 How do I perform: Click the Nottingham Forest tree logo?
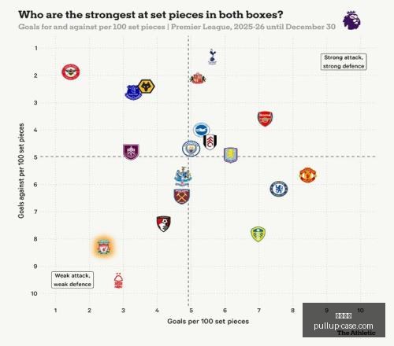tap(118, 281)
